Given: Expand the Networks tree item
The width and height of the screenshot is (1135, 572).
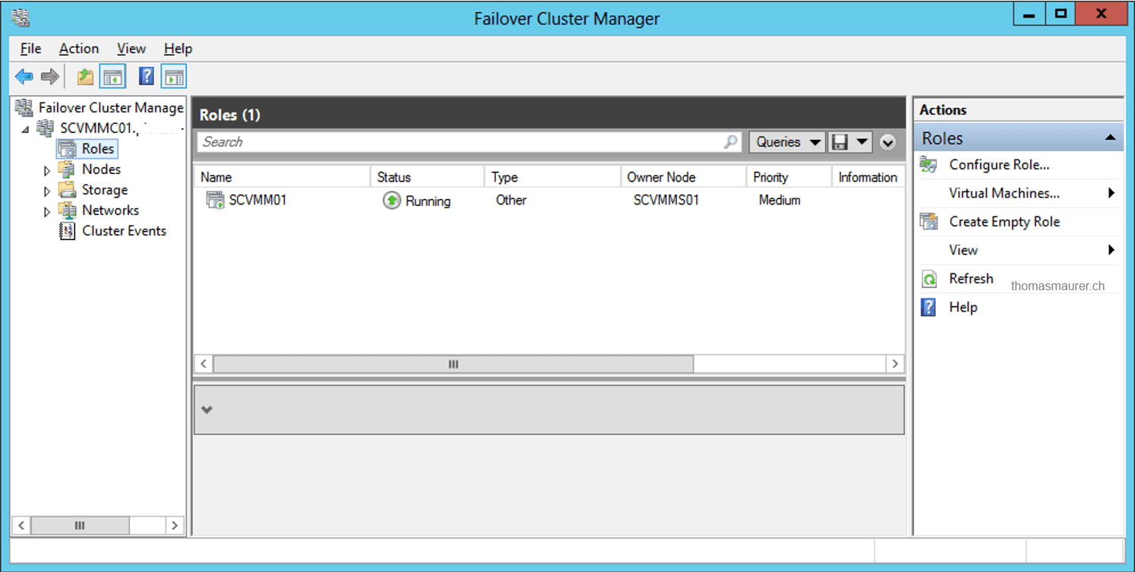Looking at the screenshot, I should (47, 211).
